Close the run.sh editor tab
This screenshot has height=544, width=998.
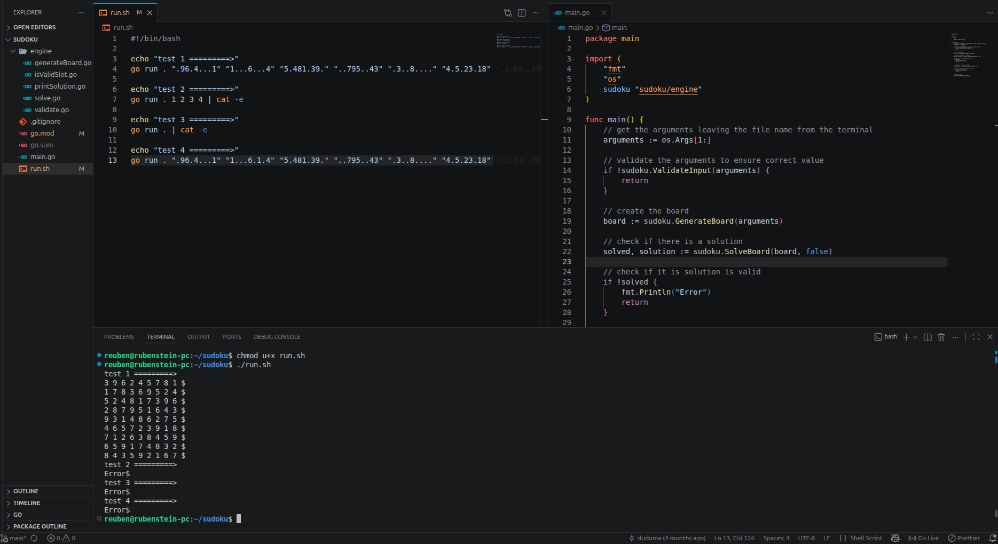click(x=150, y=13)
